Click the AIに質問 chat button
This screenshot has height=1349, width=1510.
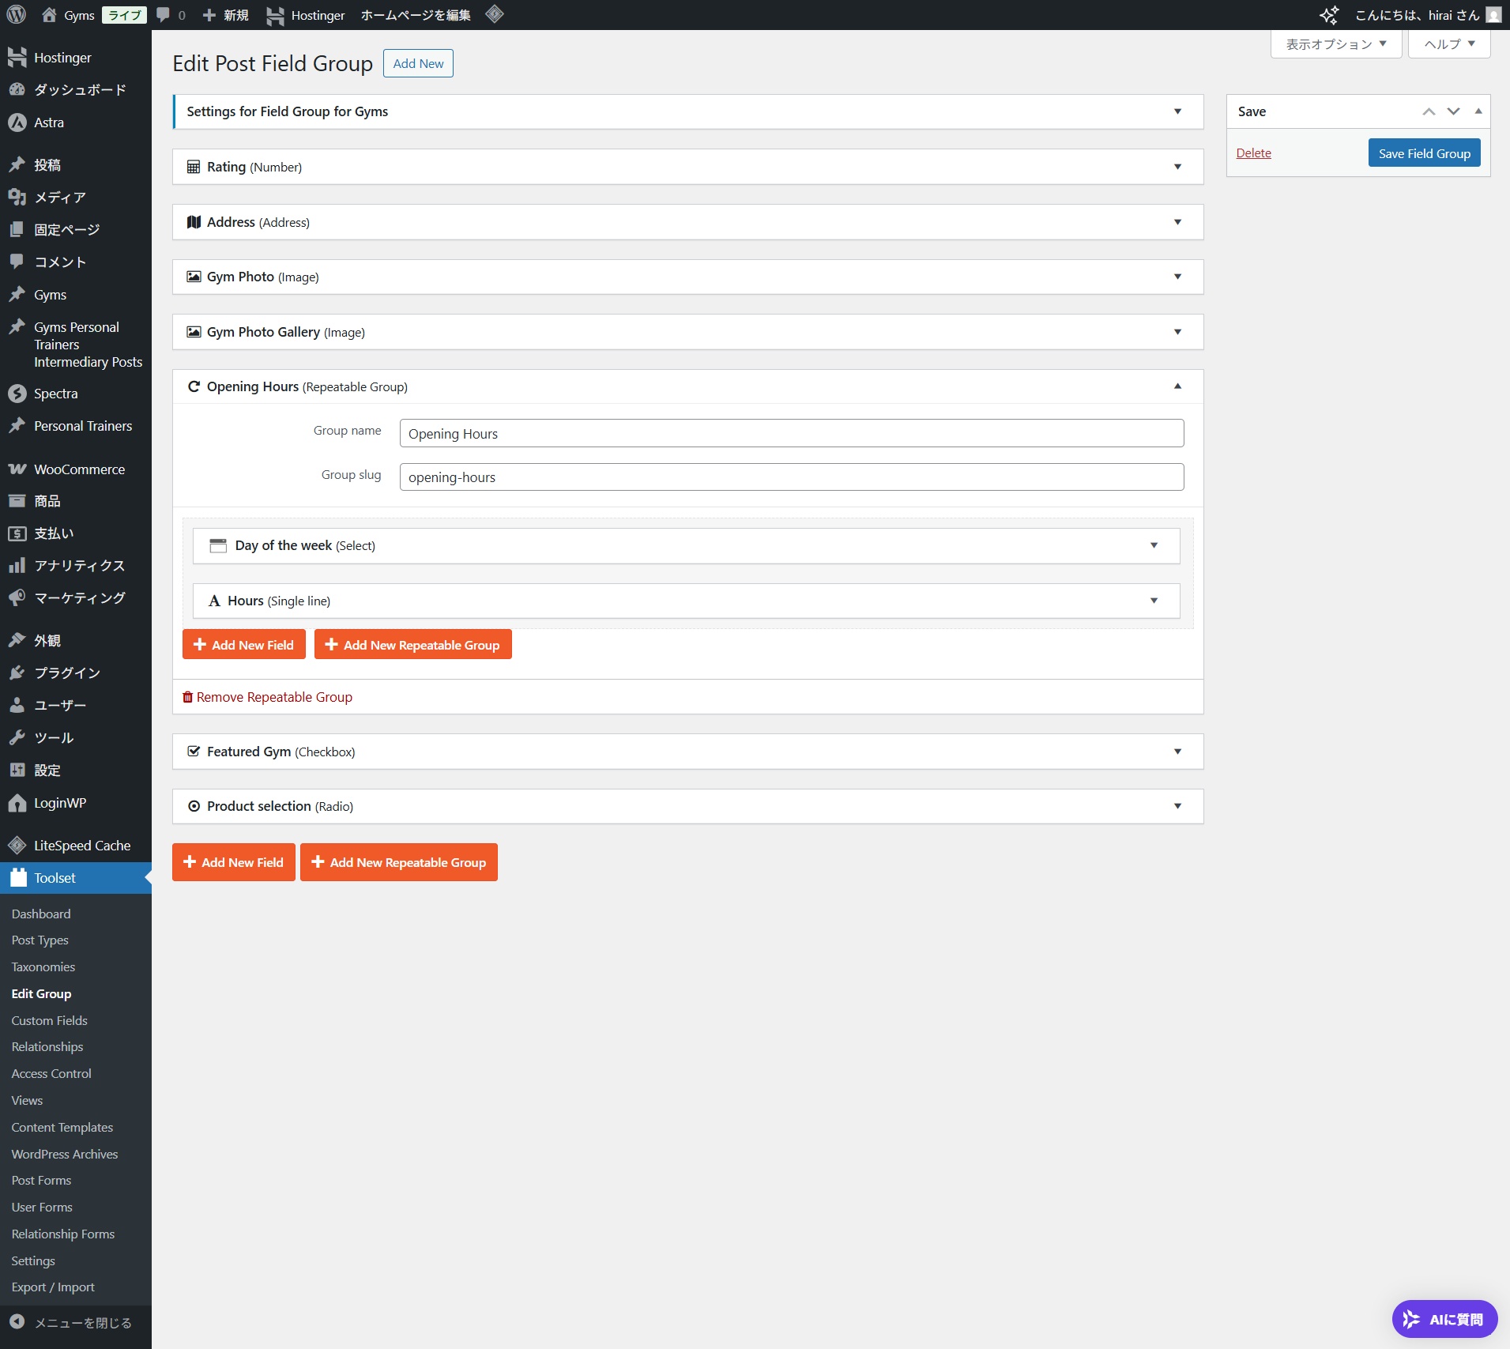pos(1444,1319)
